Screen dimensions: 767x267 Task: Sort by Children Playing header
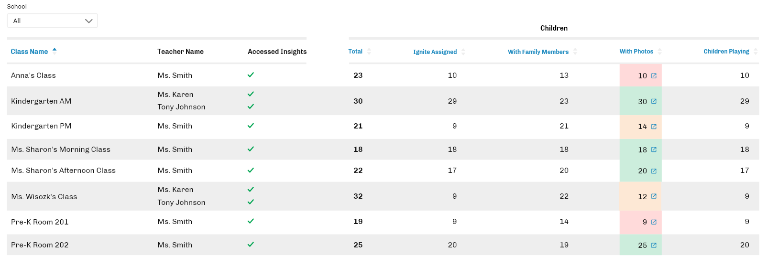point(726,52)
